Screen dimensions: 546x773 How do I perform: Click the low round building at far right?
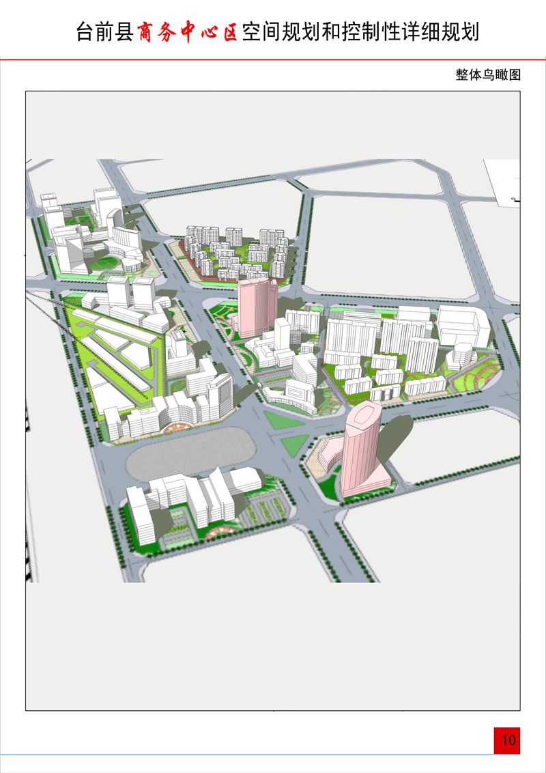(462, 355)
